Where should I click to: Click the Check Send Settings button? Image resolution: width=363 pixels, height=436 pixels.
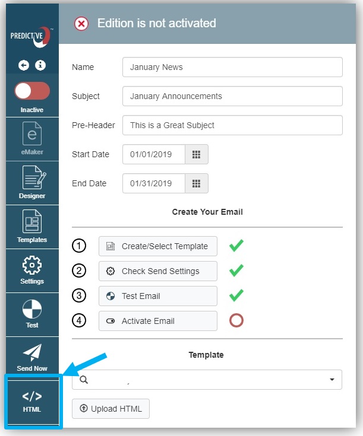coord(158,271)
